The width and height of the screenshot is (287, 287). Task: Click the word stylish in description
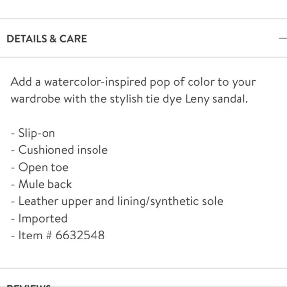[x=126, y=99]
